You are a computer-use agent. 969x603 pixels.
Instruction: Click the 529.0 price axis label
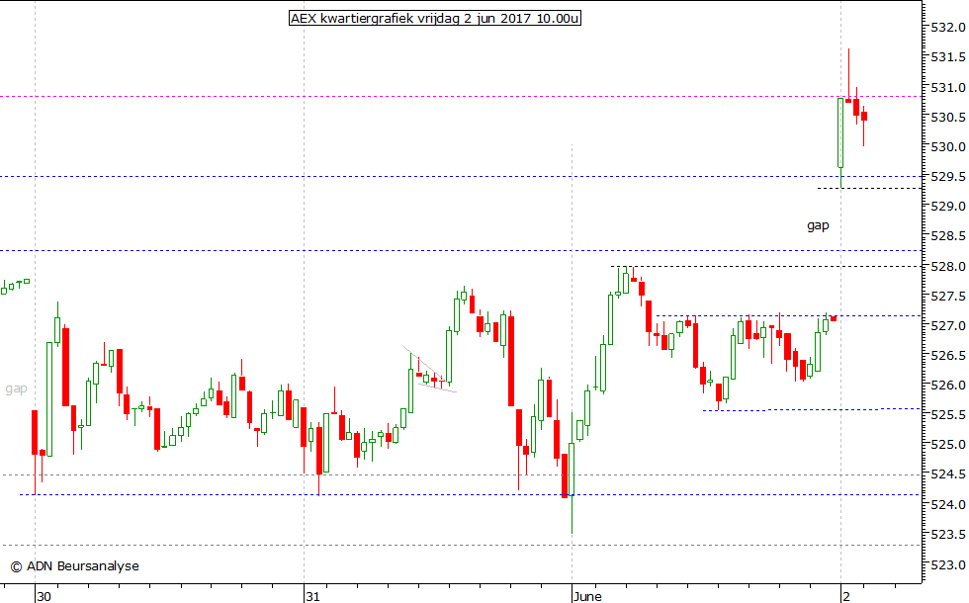[x=948, y=207]
